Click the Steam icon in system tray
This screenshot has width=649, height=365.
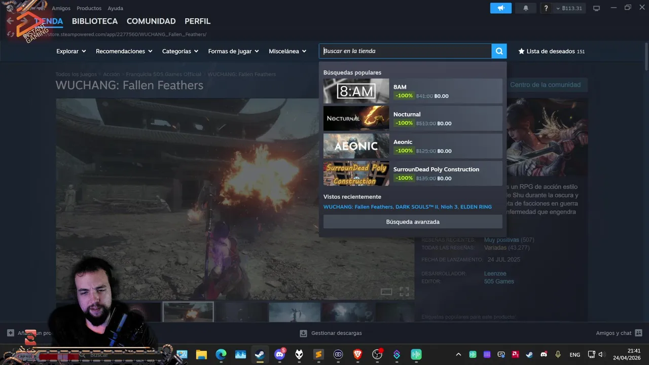point(529,354)
